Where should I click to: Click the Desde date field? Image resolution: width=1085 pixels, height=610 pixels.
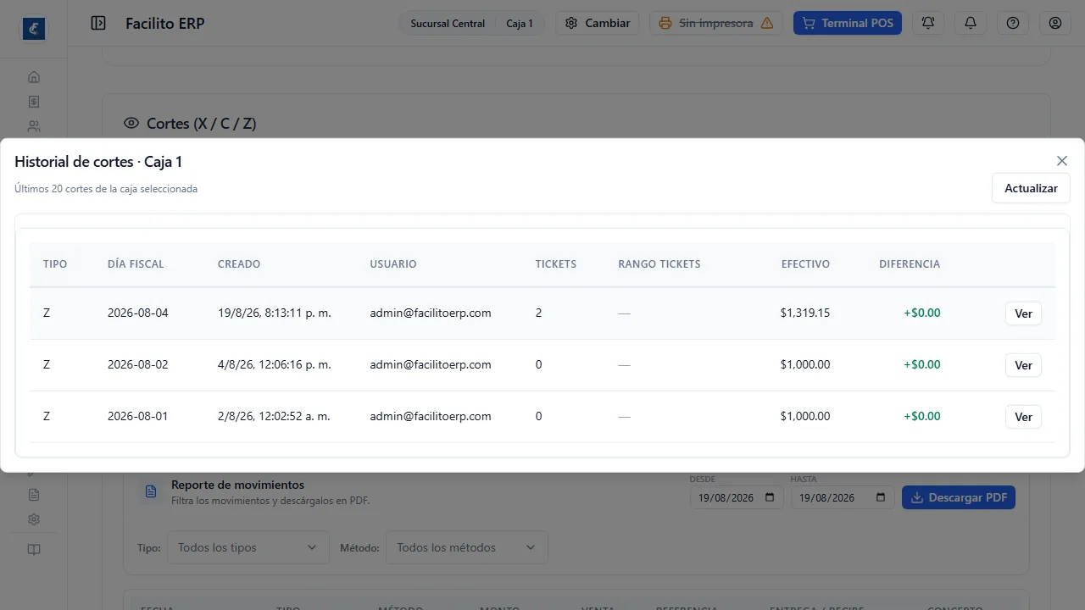point(736,497)
